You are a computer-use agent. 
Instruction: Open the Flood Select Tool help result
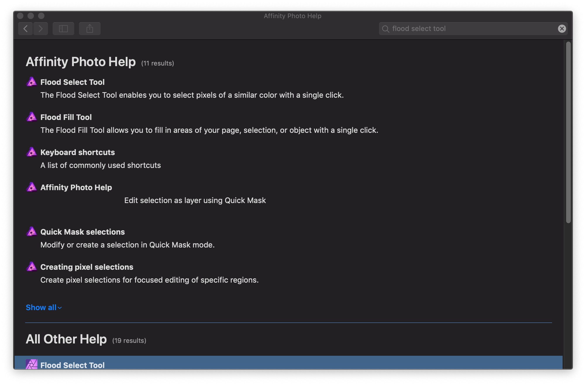coord(72,82)
